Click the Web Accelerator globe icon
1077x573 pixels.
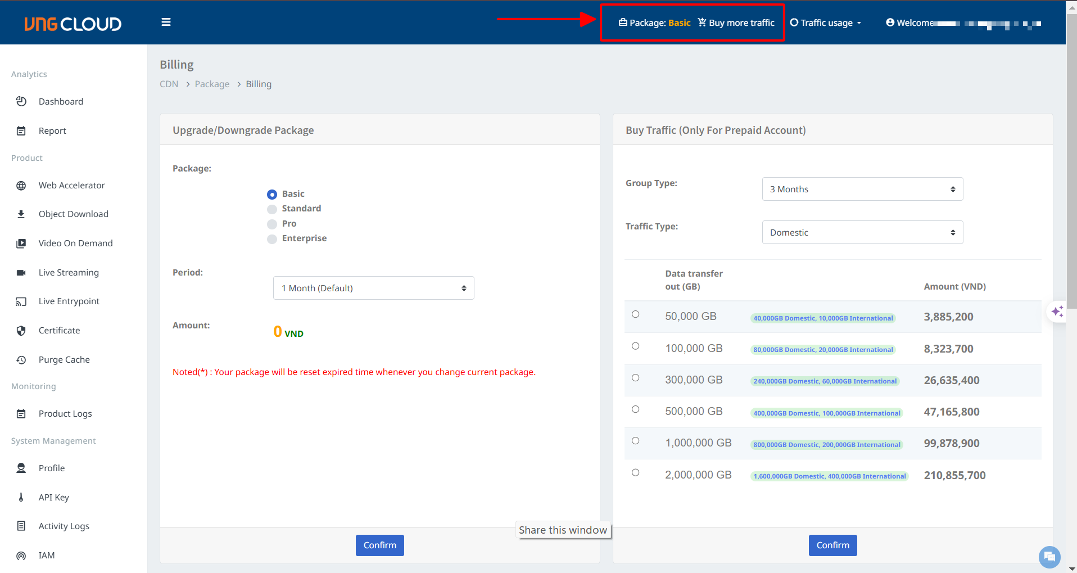[21, 186]
